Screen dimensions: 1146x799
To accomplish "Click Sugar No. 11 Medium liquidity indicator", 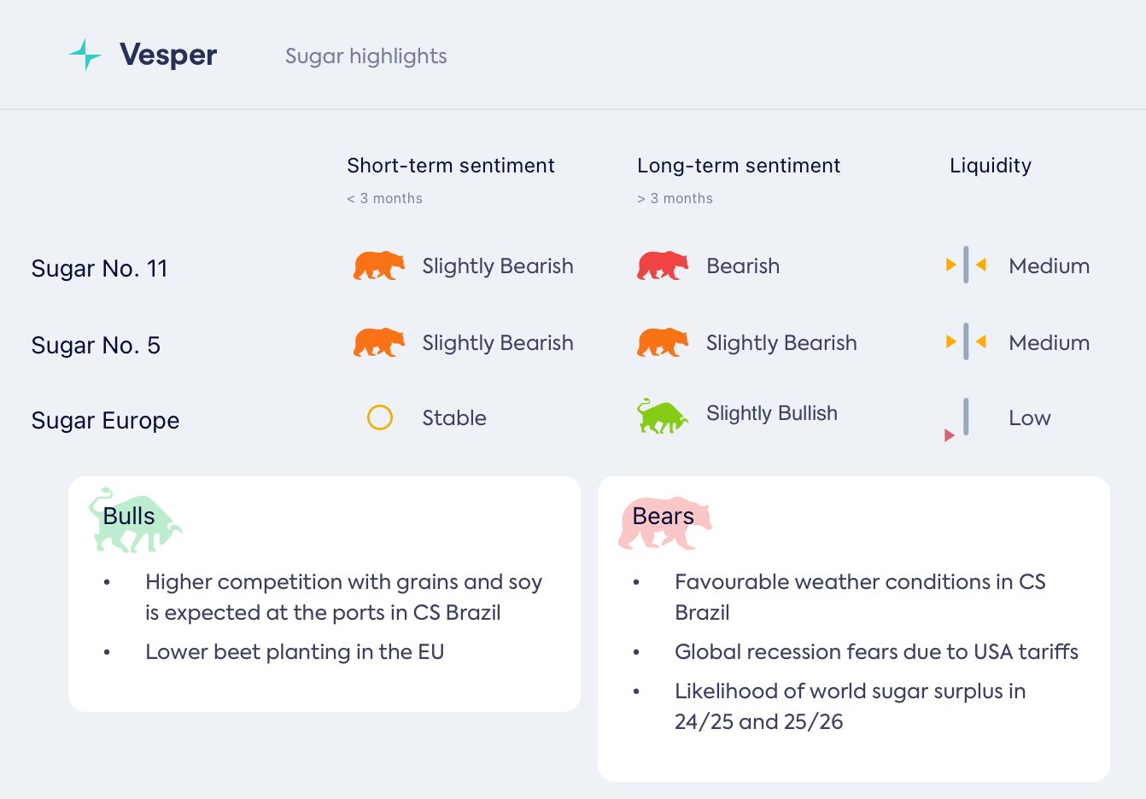I will (966, 265).
